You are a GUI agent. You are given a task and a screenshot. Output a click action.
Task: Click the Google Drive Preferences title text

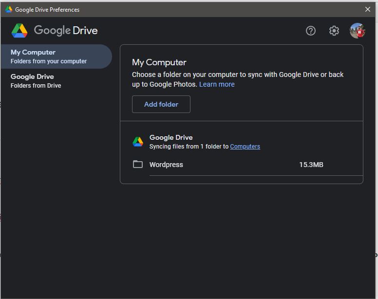(47, 10)
